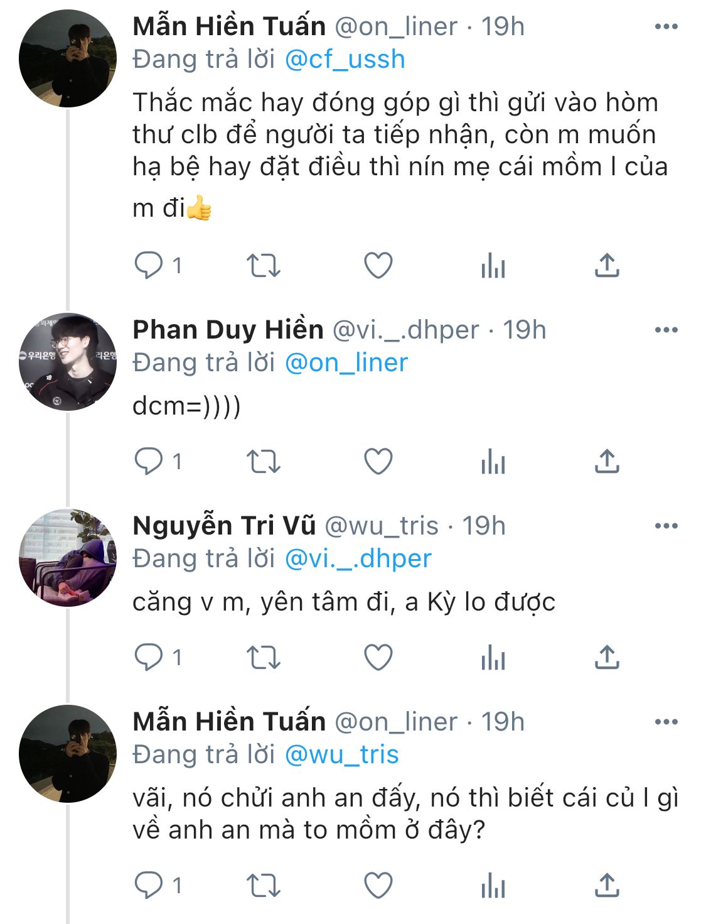
Task: Like the first tweet replying to @cf_ussh
Action: (x=378, y=266)
